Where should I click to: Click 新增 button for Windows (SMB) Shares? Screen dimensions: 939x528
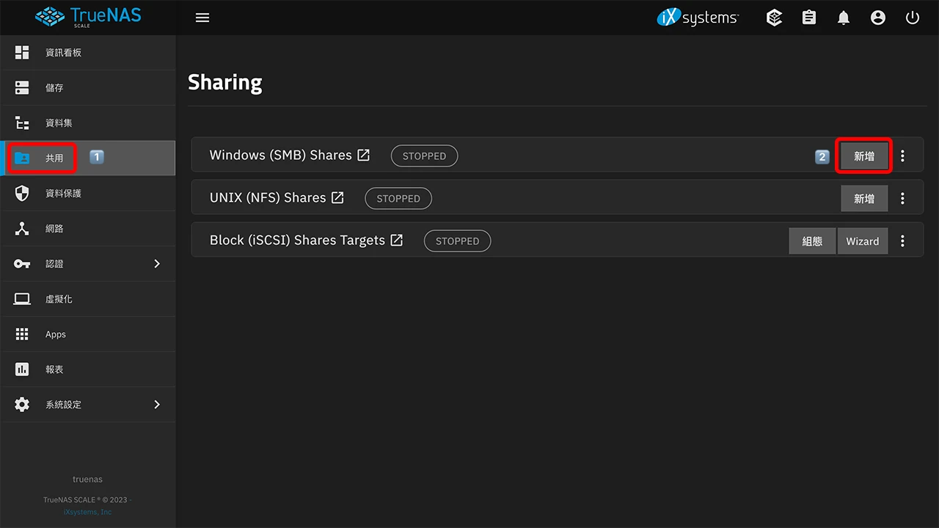click(x=864, y=155)
